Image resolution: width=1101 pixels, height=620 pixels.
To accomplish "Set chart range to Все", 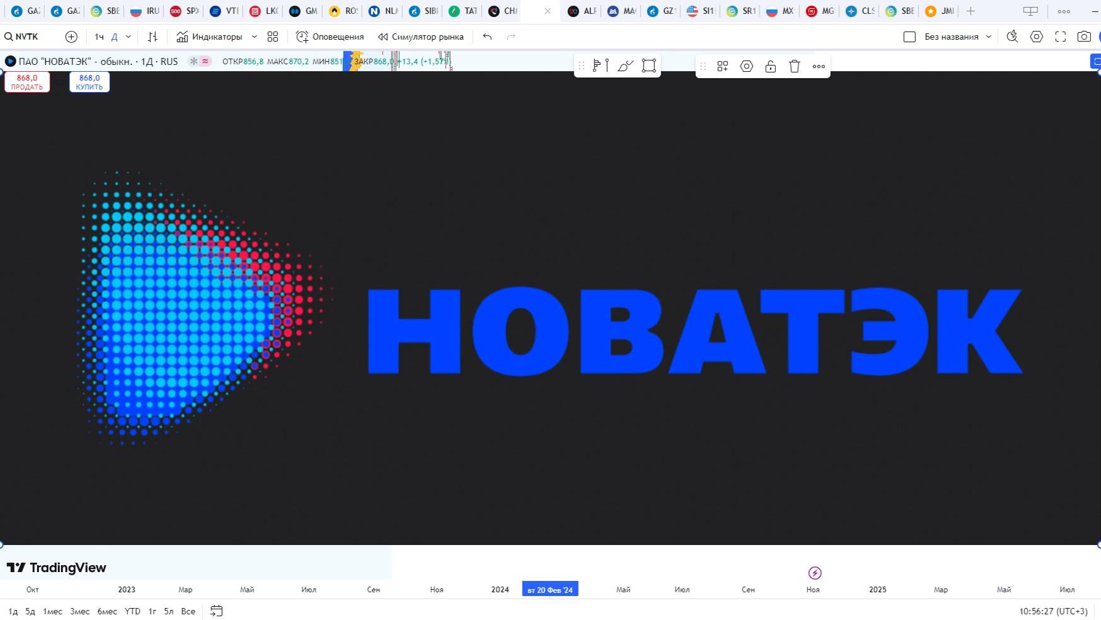I will tap(188, 611).
